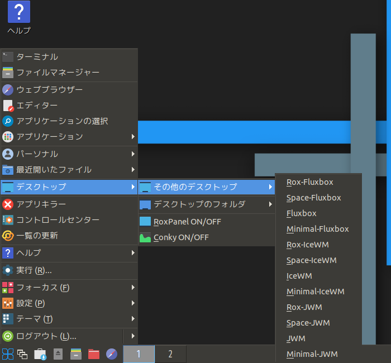
Task: Click the package installer icon in taskbar
Action: (x=40, y=354)
